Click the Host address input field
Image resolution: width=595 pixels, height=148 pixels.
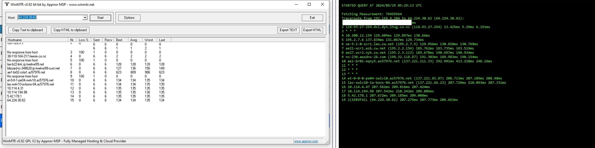pyautogui.click(x=51, y=18)
